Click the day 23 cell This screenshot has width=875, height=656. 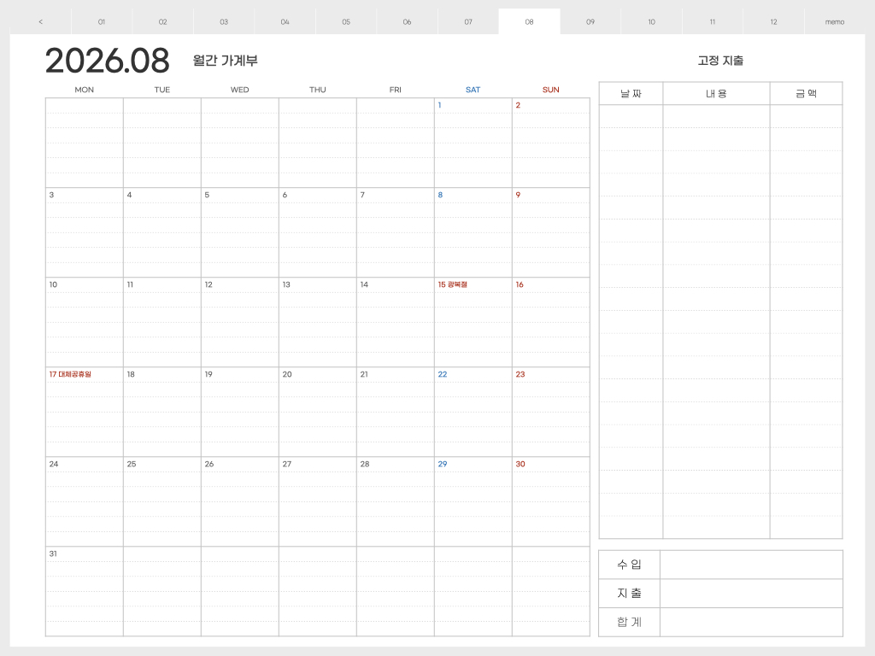(551, 413)
